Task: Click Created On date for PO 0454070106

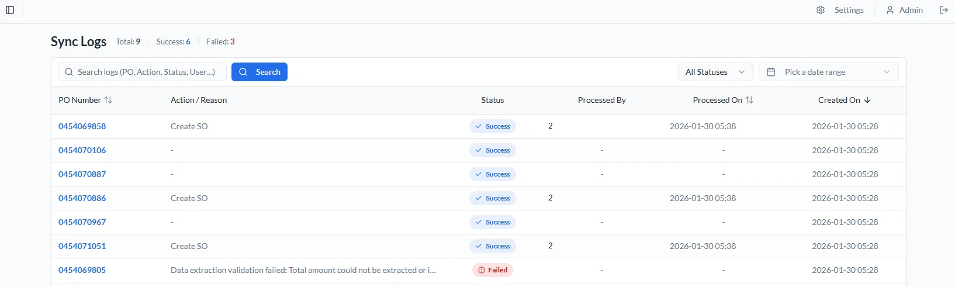Action: 845,150
